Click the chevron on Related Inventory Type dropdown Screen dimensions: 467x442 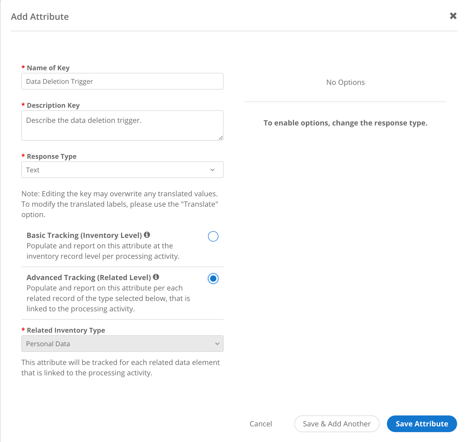217,344
